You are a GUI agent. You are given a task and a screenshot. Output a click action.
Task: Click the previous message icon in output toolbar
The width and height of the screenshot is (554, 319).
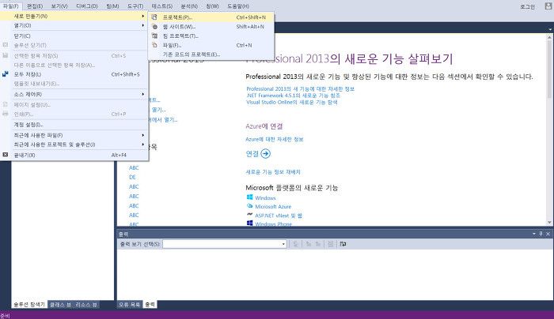click(x=309, y=244)
